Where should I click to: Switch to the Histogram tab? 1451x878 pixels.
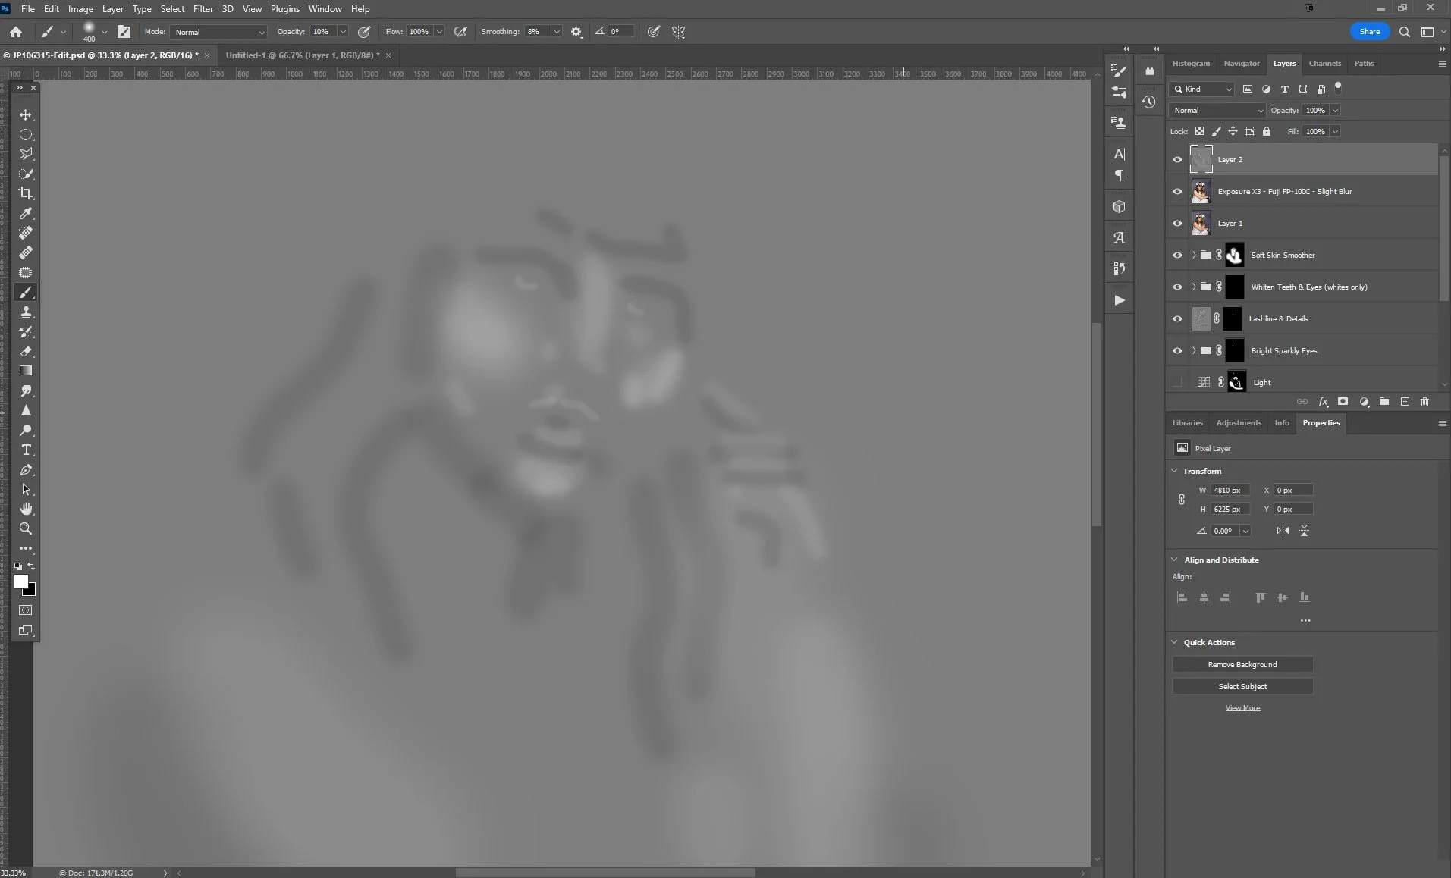1191,64
